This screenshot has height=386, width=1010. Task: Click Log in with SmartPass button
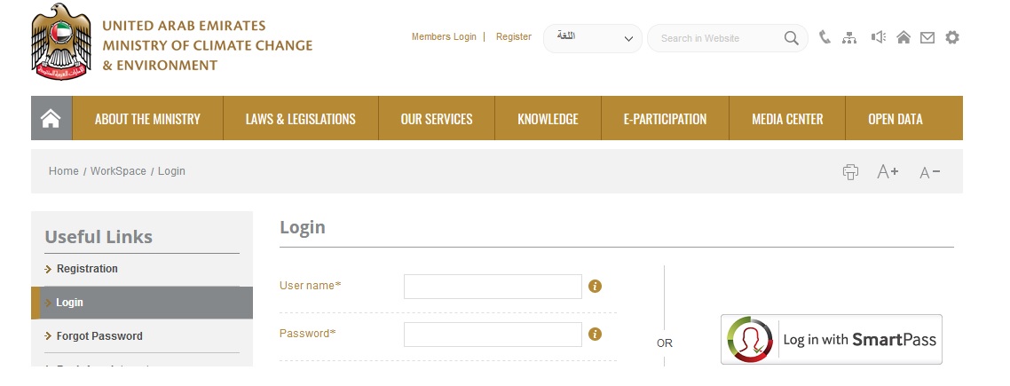click(831, 339)
